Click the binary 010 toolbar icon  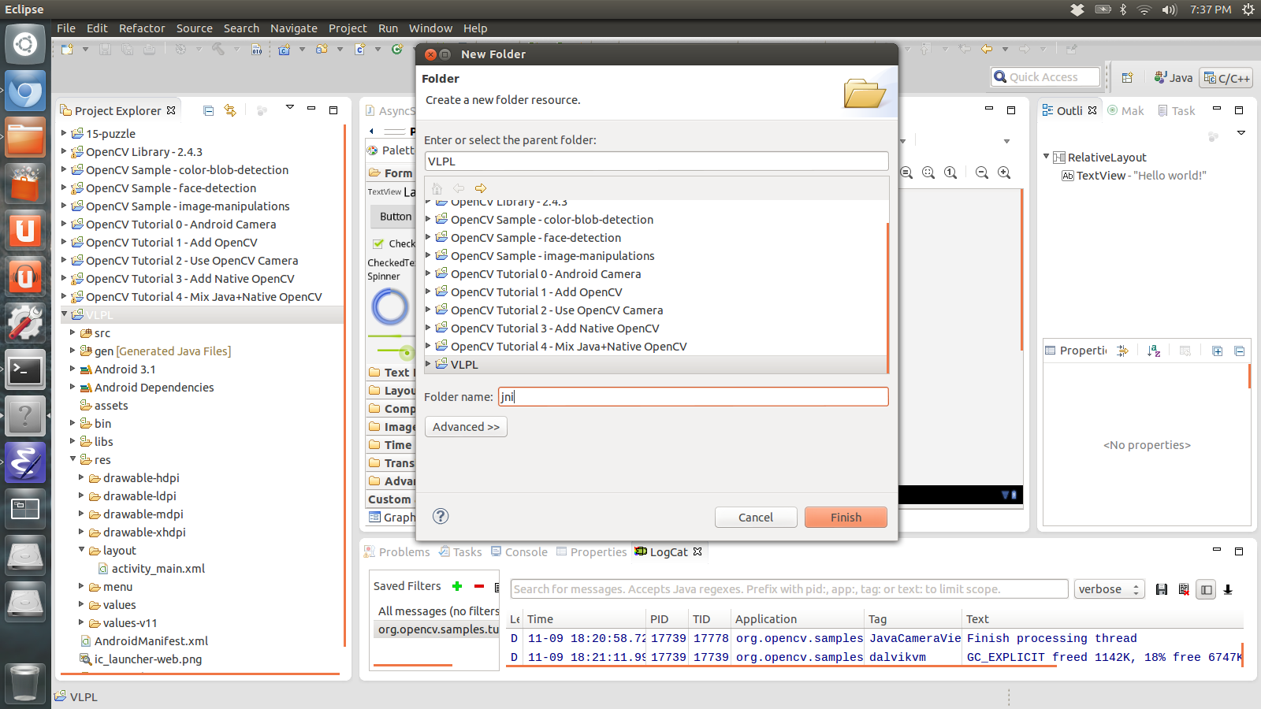tap(256, 49)
